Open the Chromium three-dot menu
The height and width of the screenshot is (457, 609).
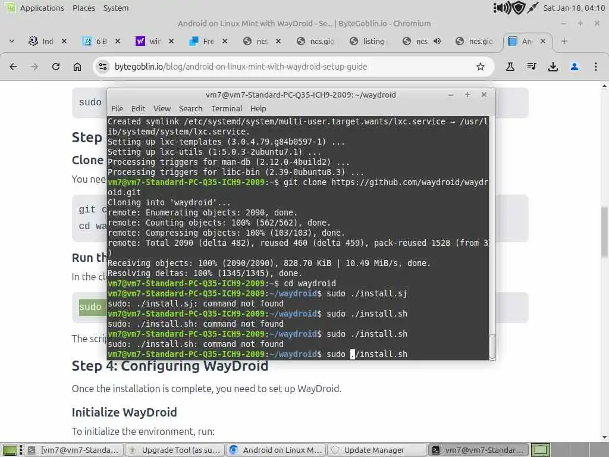(596, 67)
